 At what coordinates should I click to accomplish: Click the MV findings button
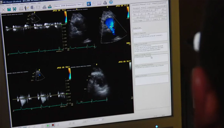point(149,14)
